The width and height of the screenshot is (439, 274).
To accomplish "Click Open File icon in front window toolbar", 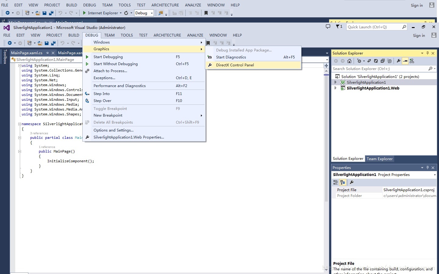I will (x=40, y=43).
